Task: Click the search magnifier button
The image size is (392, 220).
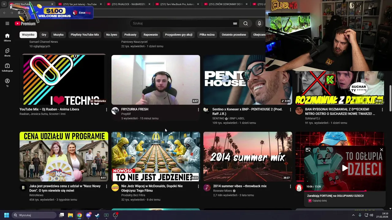Action: (246, 23)
